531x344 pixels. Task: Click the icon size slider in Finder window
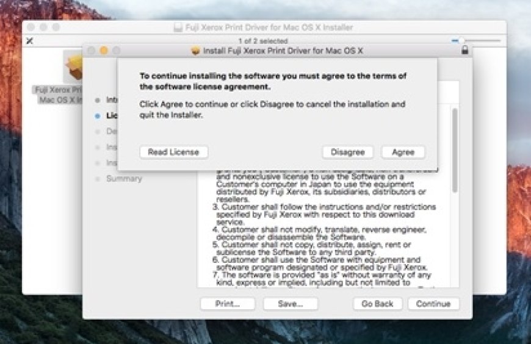pyautogui.click(x=476, y=41)
